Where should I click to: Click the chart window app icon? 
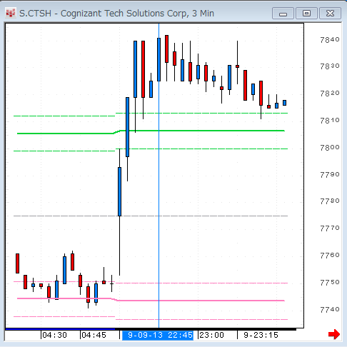tap(11, 14)
